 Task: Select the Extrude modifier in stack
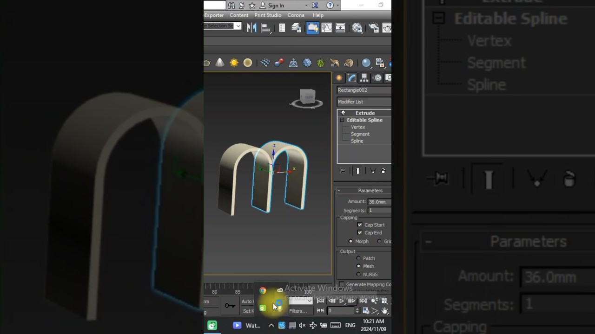coord(365,113)
